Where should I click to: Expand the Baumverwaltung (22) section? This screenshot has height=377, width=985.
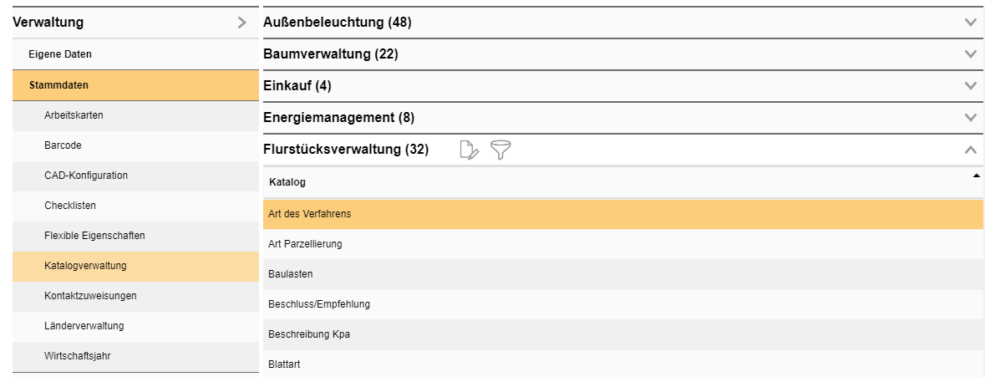tap(970, 54)
